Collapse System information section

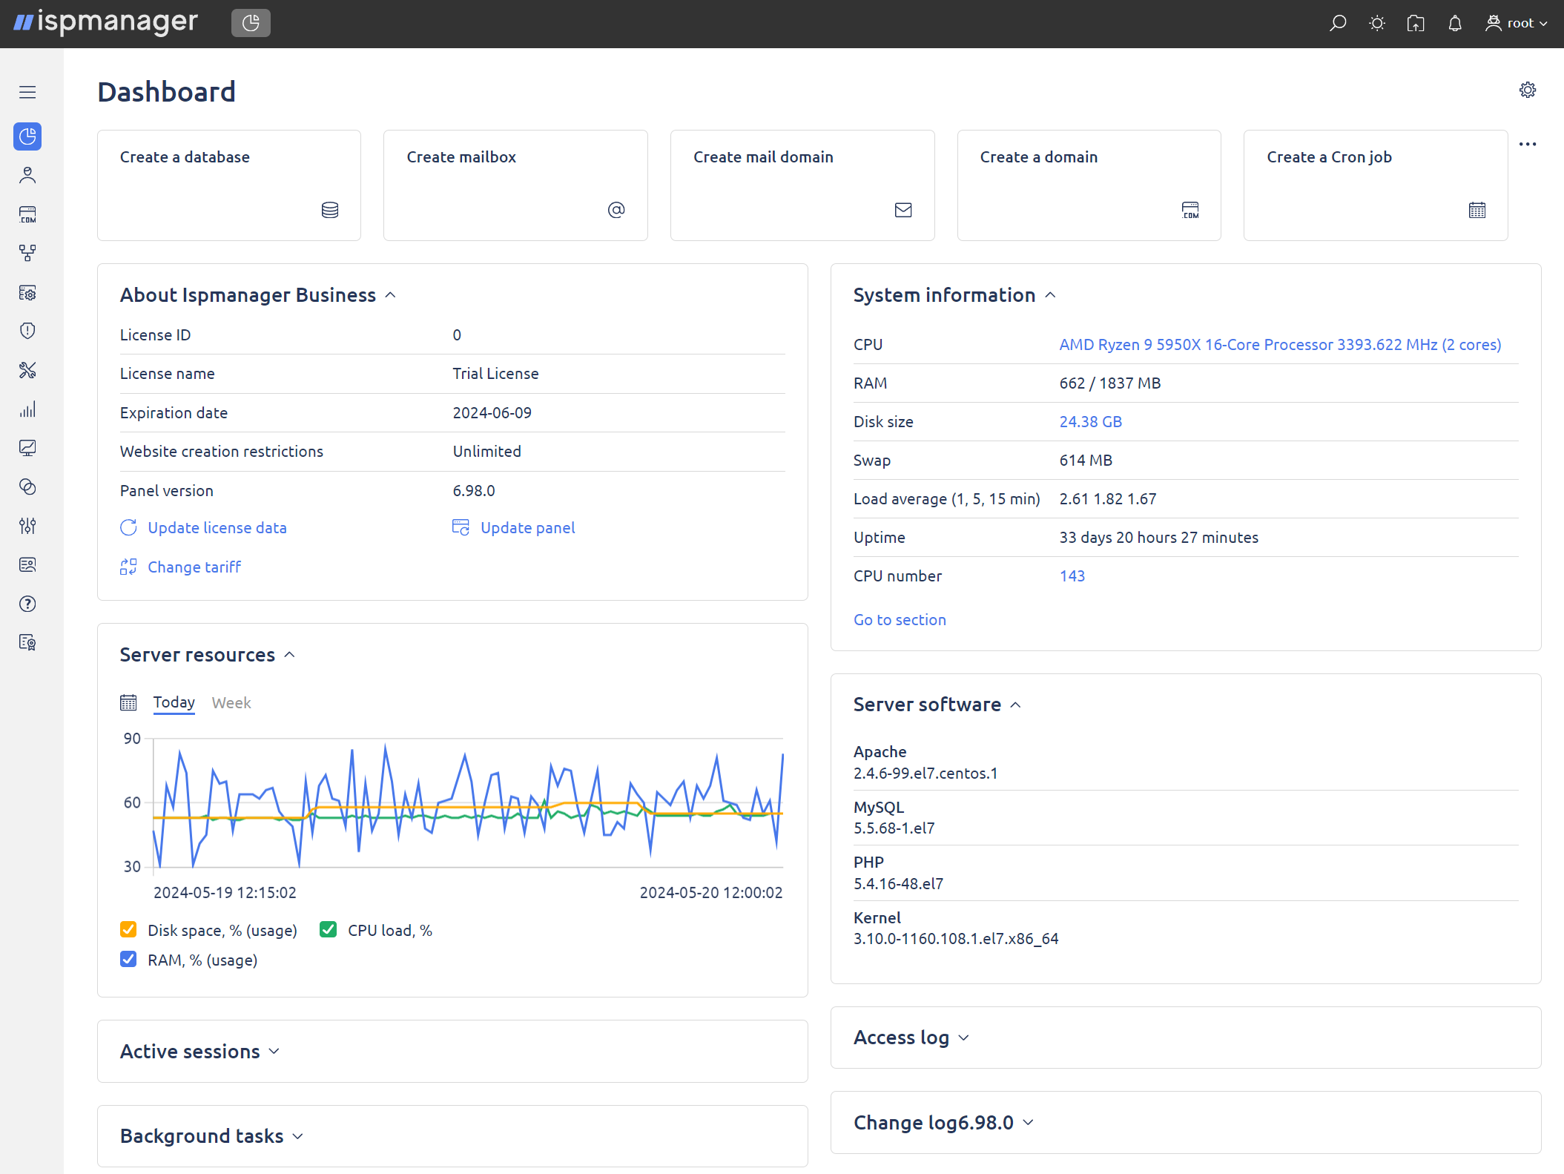click(1050, 295)
